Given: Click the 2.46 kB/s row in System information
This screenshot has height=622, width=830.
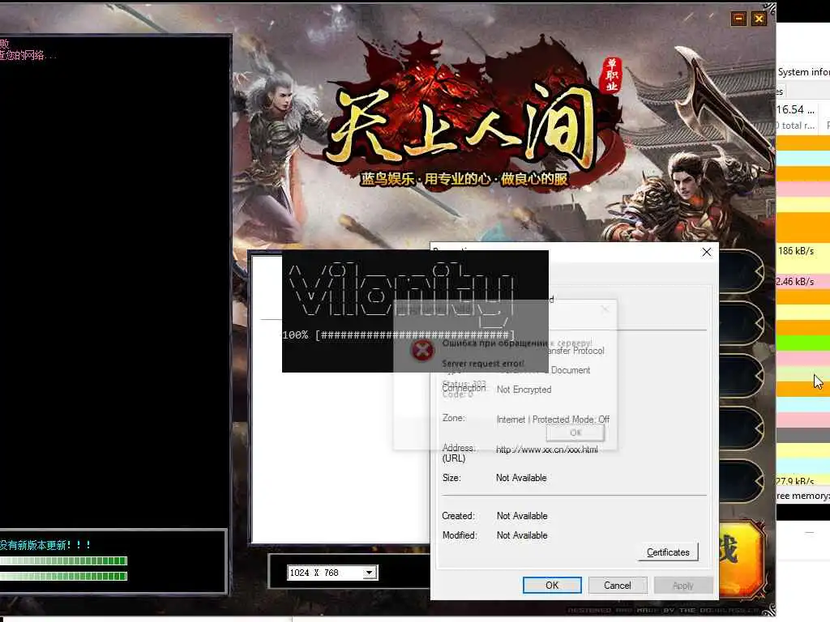Looking at the screenshot, I should click(803, 281).
